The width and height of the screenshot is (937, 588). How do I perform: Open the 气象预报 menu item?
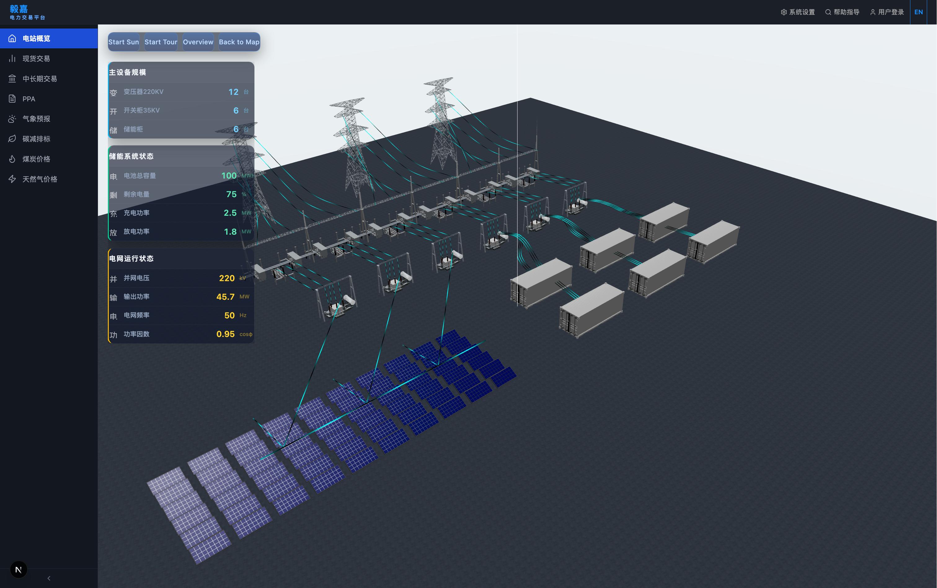49,119
